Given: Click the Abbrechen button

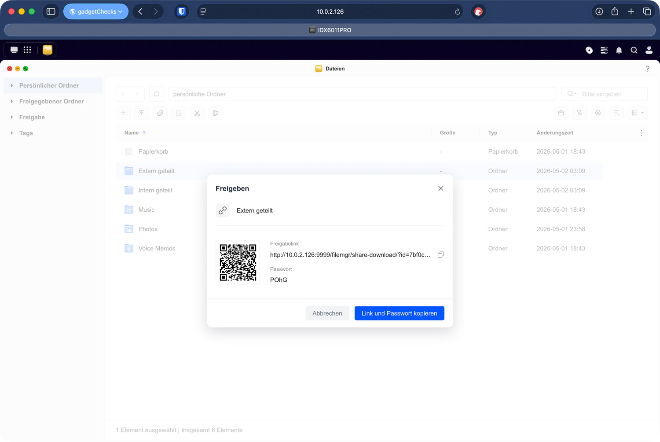Looking at the screenshot, I should pyautogui.click(x=327, y=313).
